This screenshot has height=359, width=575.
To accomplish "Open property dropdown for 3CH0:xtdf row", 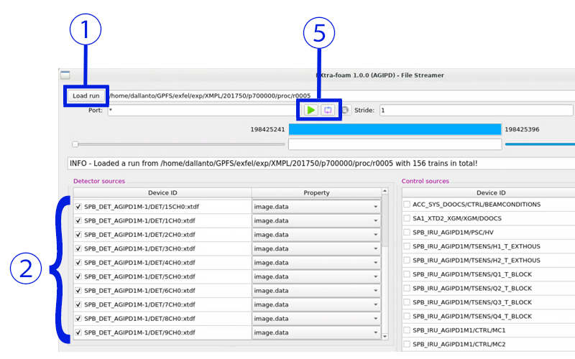I will tap(316, 248).
